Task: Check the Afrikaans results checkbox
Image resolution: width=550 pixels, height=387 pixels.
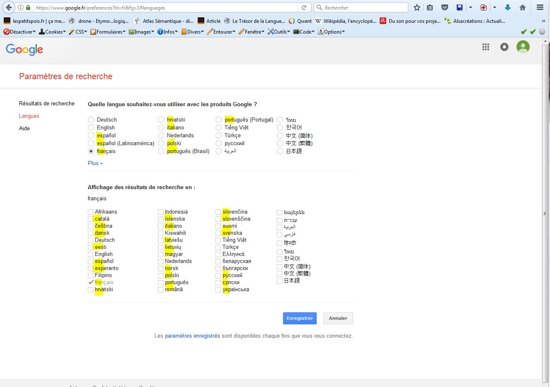Action: tap(91, 212)
